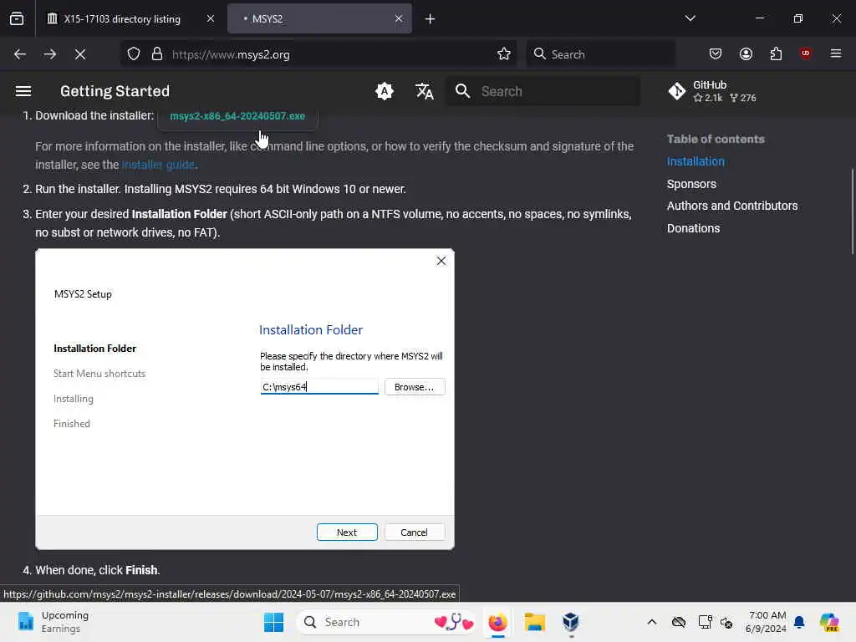
Task: Open Firefox from the taskbar
Action: point(498,622)
